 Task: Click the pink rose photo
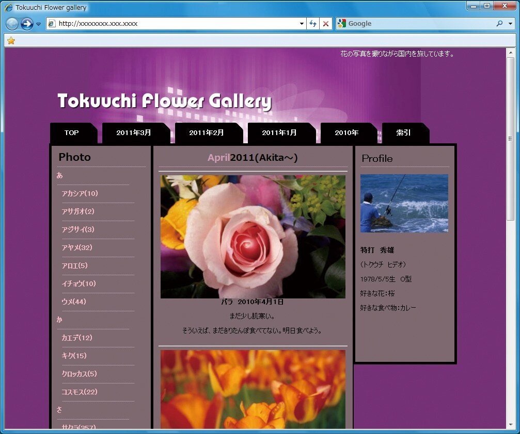point(253,237)
